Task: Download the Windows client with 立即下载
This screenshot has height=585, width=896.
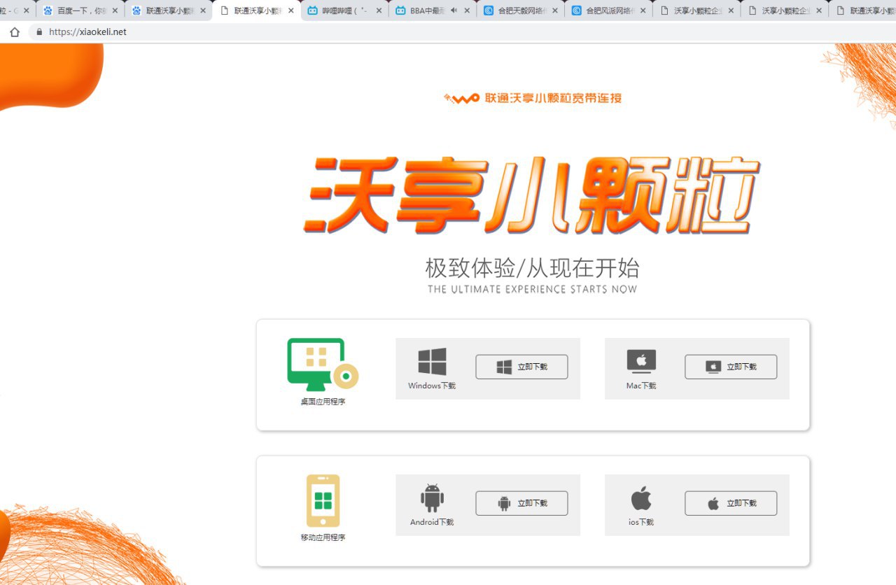Action: pyautogui.click(x=521, y=367)
